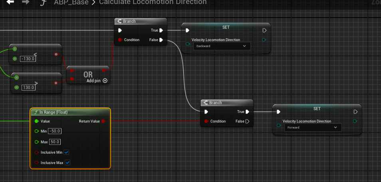Go forward with the right arrow

[26, 2]
